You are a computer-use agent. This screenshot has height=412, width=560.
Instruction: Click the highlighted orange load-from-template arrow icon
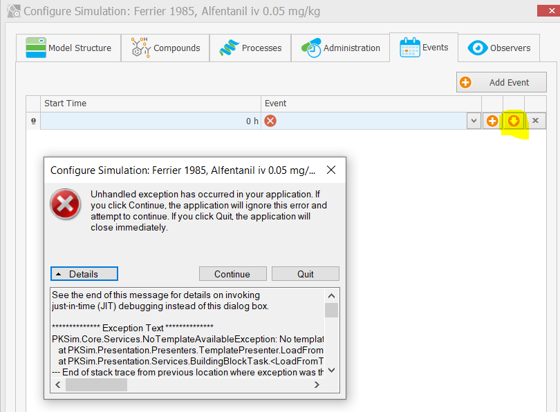pyautogui.click(x=514, y=120)
